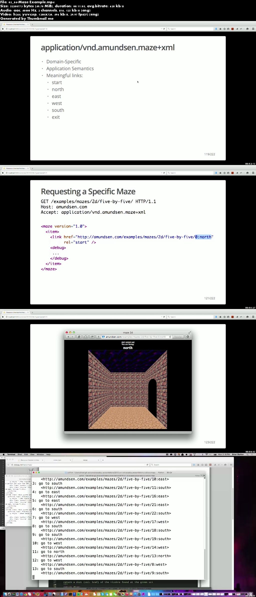Open the View menu in Terminal
The image size is (256, 597).
32,454
